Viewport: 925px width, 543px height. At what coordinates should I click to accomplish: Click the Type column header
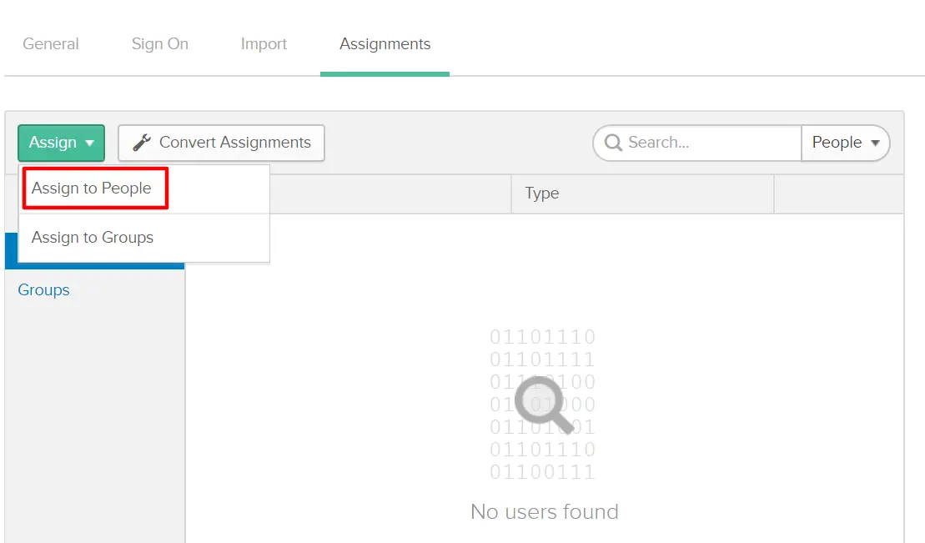(x=541, y=193)
